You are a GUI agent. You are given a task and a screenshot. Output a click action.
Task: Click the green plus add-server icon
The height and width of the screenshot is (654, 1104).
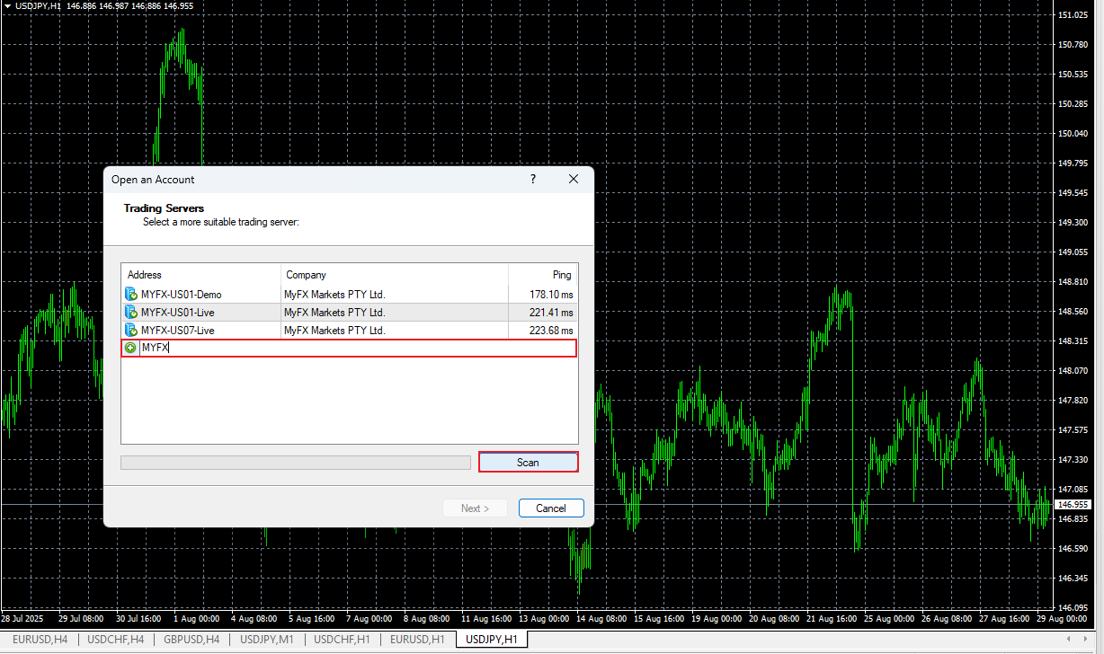point(129,348)
